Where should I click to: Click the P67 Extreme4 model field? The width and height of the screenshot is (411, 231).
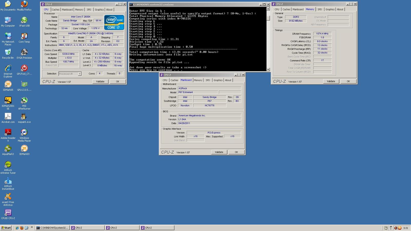click(x=198, y=92)
